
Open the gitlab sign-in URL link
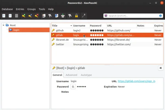(x=136, y=81)
